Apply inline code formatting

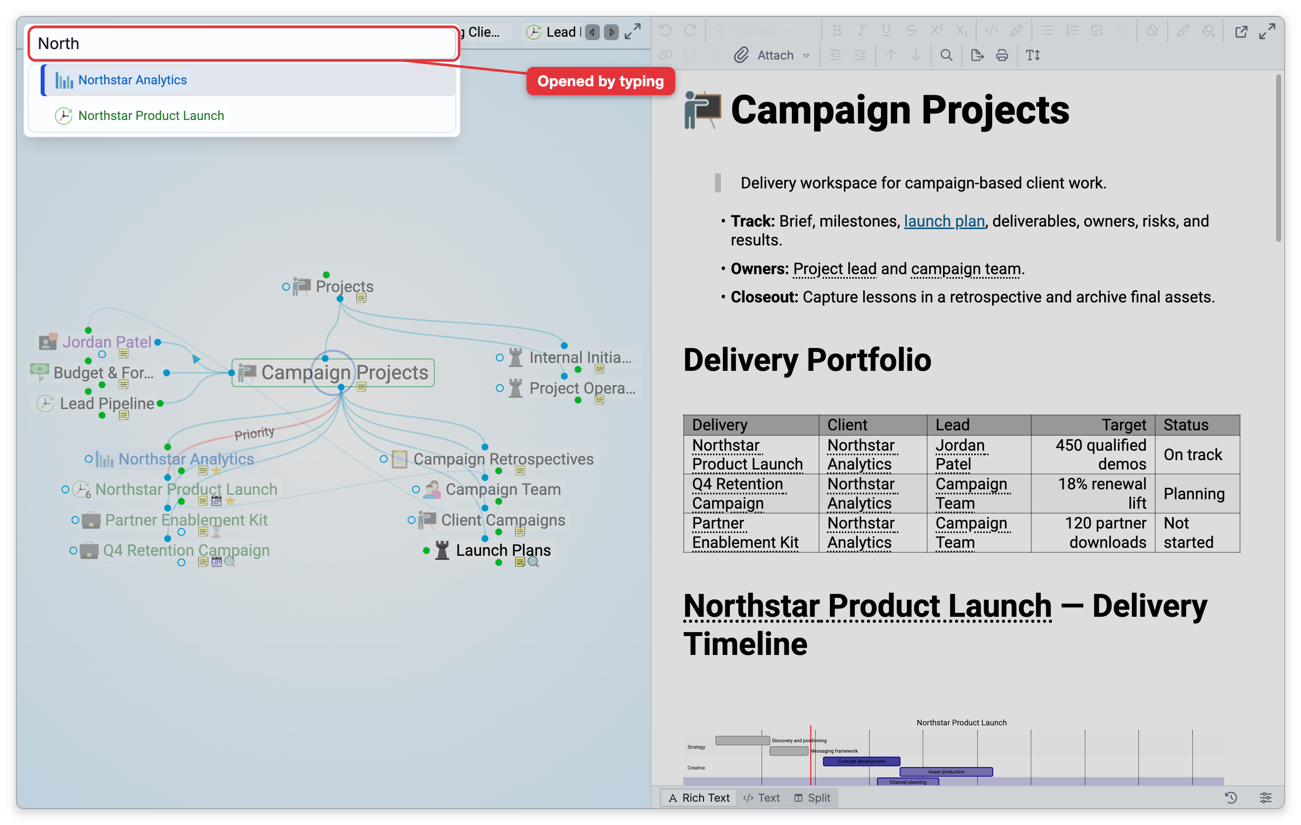pos(991,30)
